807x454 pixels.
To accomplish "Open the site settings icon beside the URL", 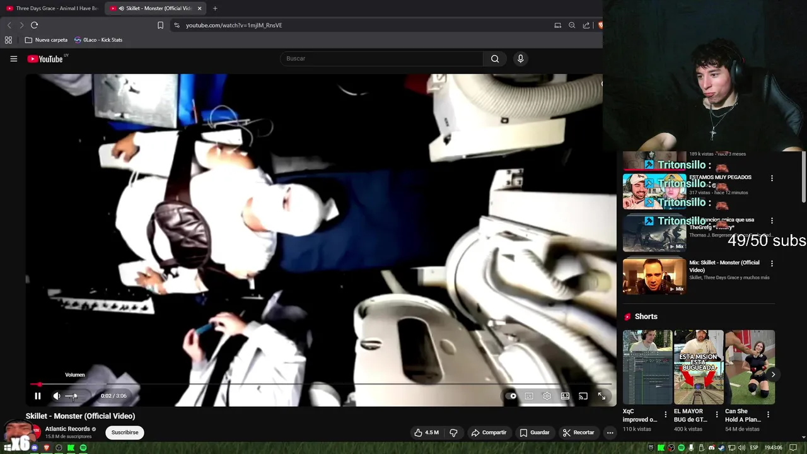I will pos(177,25).
